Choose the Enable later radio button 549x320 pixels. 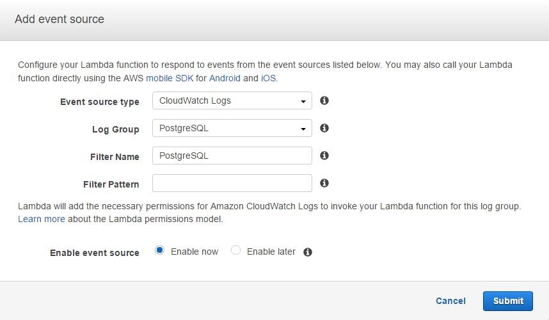click(x=236, y=251)
